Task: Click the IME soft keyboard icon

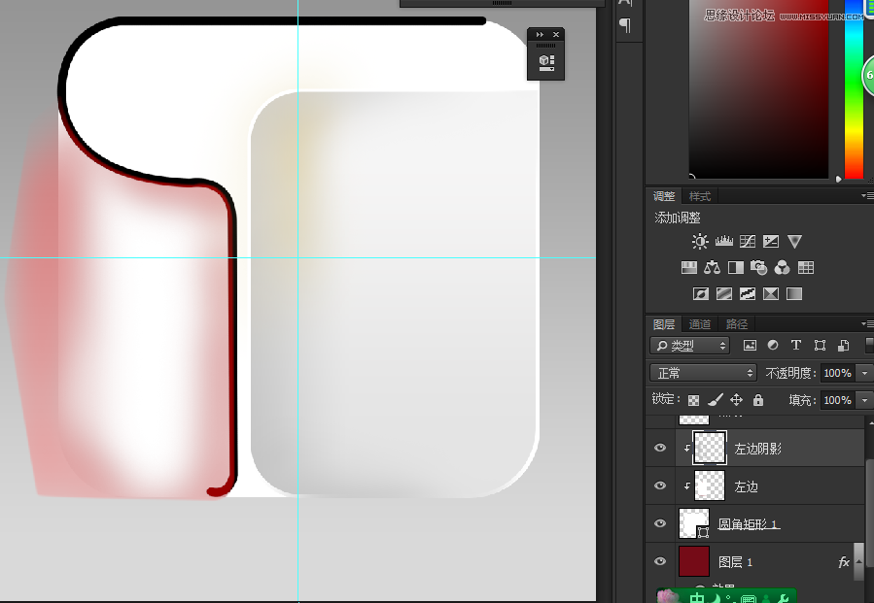Action: pos(749,599)
